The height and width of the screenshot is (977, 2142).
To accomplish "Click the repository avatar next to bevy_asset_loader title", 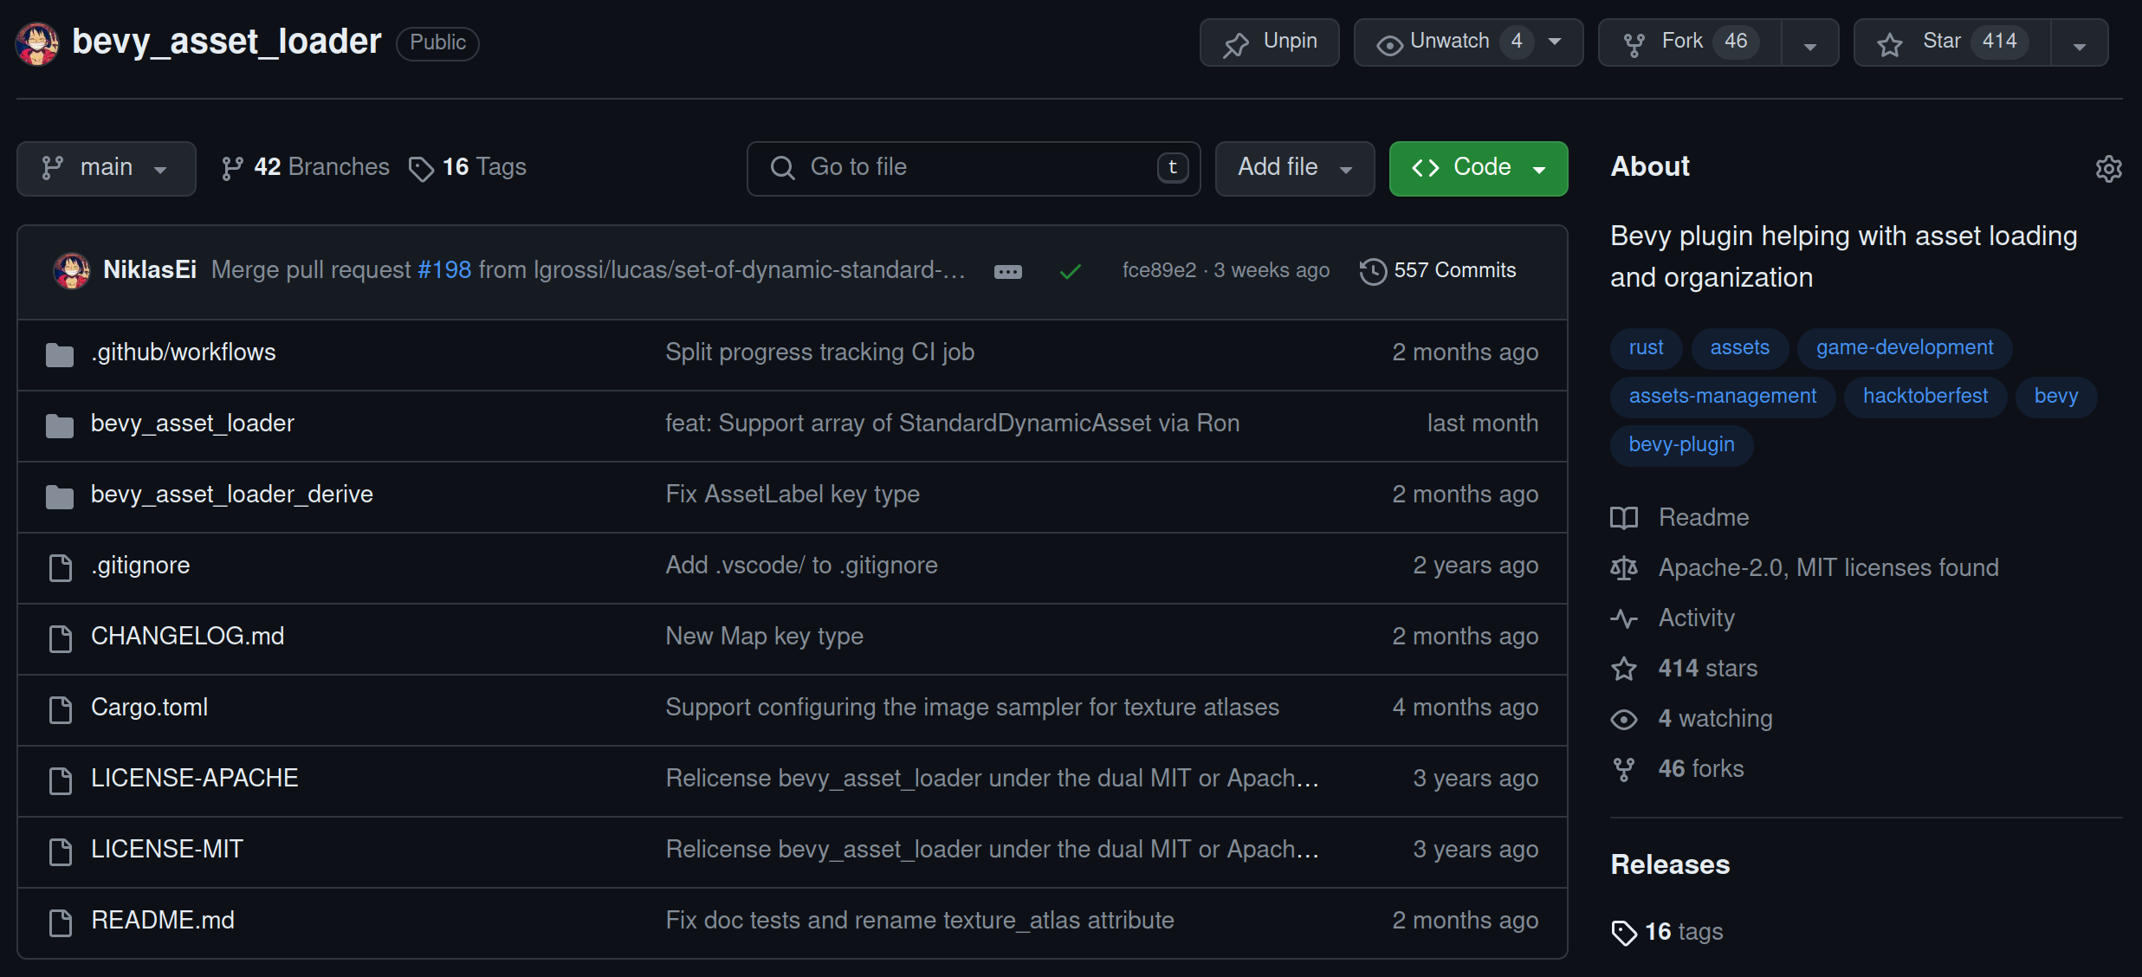I will [36, 42].
